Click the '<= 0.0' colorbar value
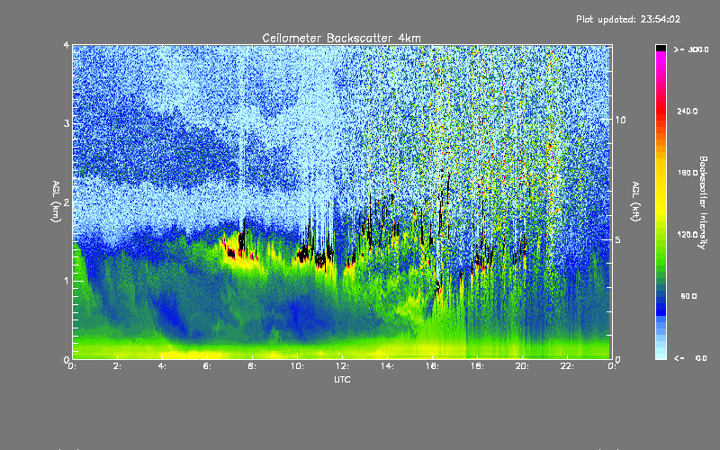 pos(690,358)
